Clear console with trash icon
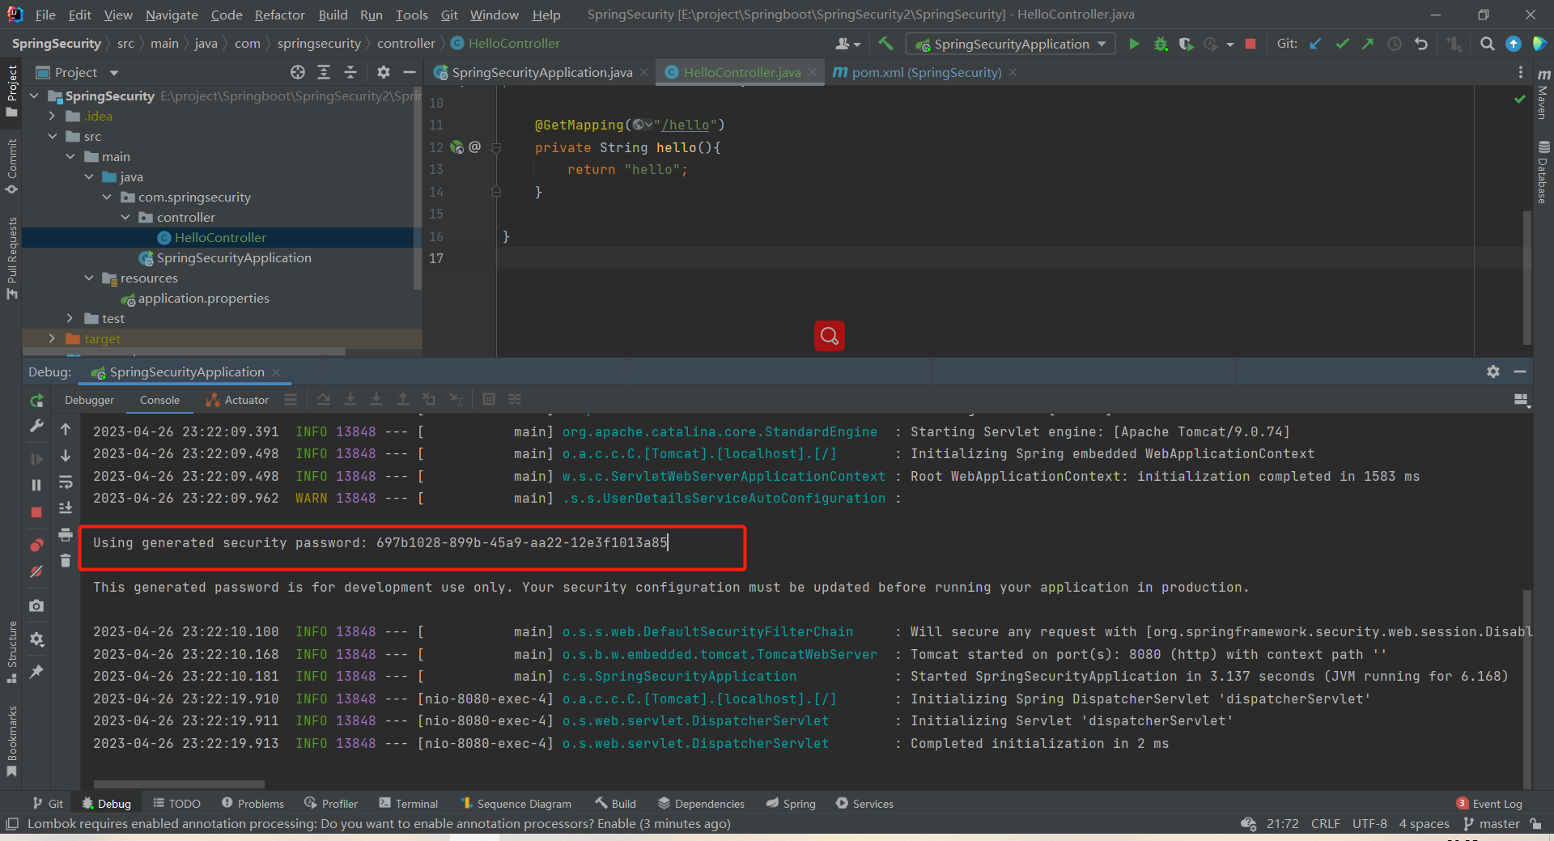Image resolution: width=1554 pixels, height=841 pixels. tap(66, 560)
